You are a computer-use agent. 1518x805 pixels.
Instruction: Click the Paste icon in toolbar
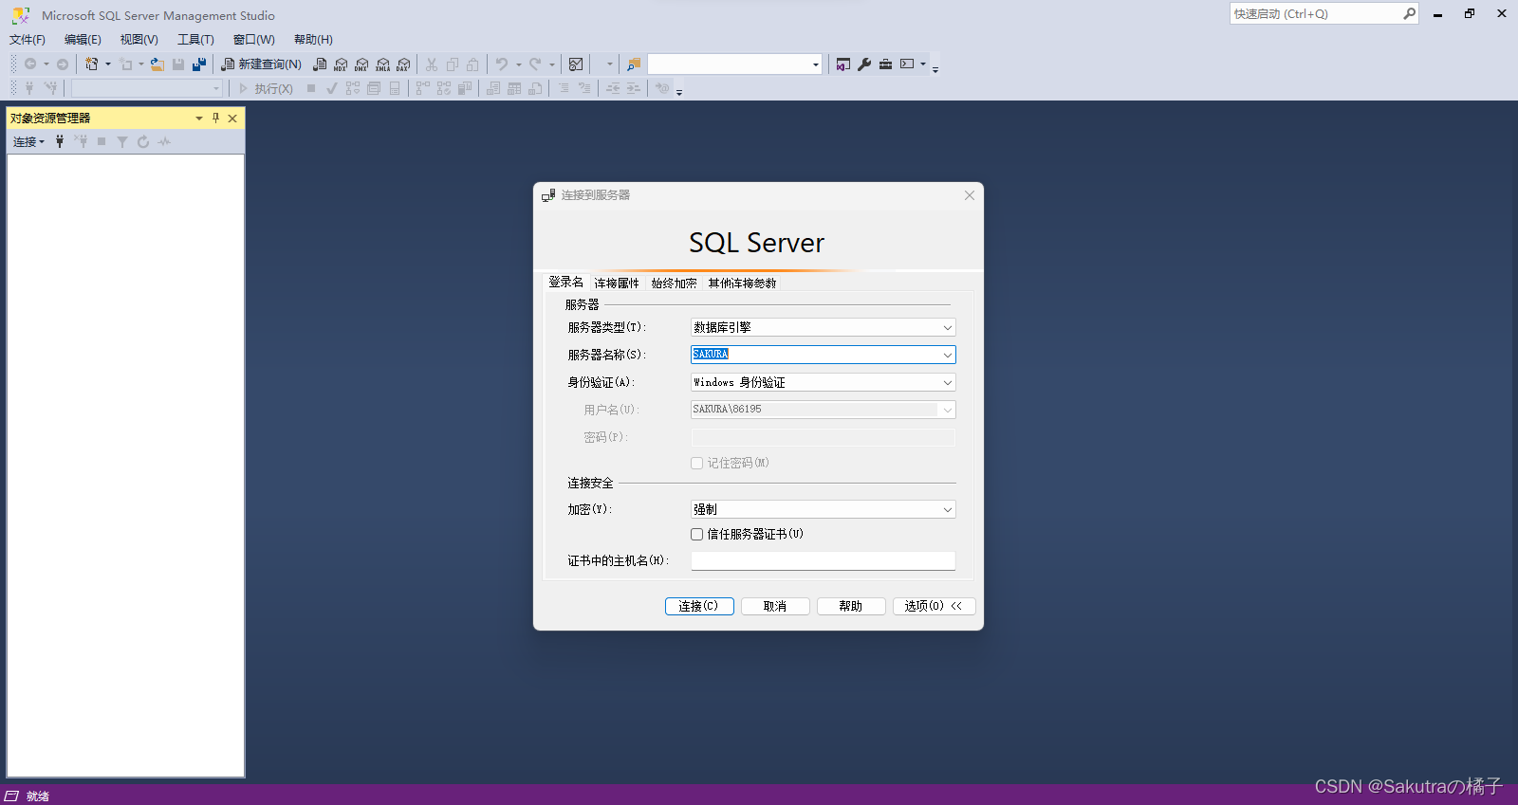click(472, 64)
